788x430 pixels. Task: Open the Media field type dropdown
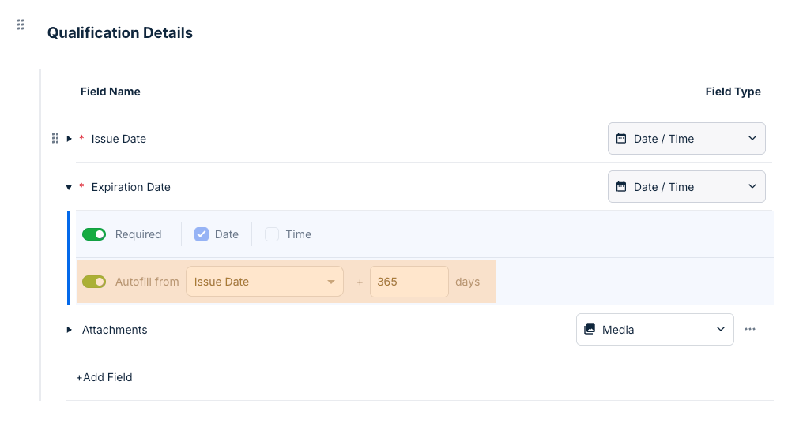pos(654,330)
